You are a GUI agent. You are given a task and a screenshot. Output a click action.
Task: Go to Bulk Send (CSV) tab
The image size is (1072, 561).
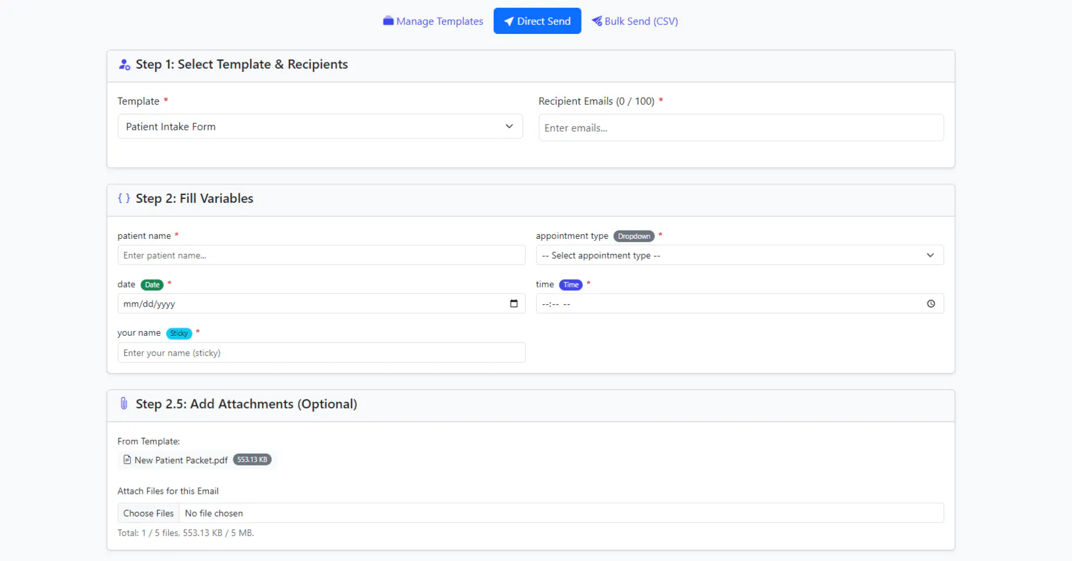pyautogui.click(x=635, y=21)
